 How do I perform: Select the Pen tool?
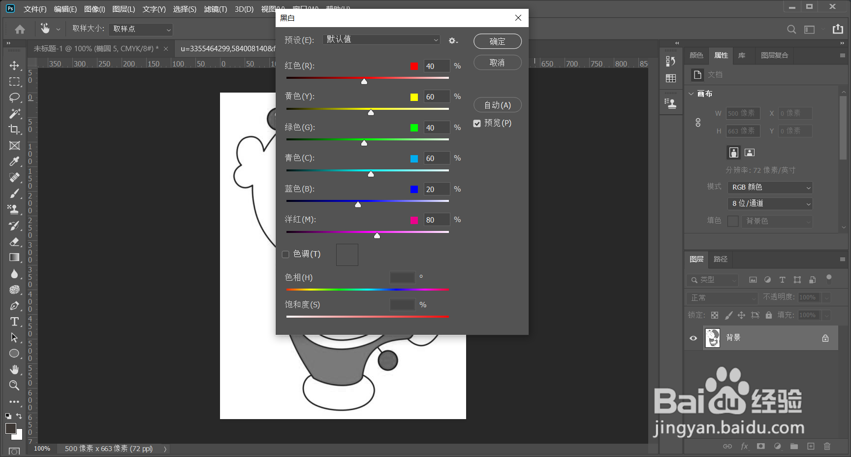coord(14,305)
